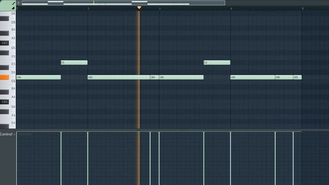
Task: Select the C#5 note starting at bar 1
Action: pos(39,77)
